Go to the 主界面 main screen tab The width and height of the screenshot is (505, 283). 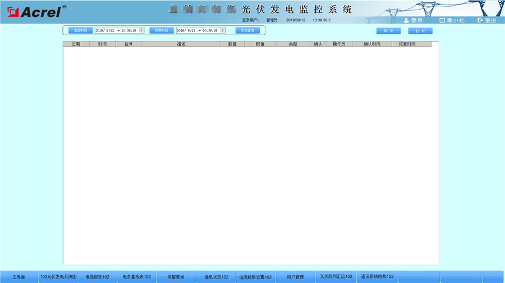(19, 277)
